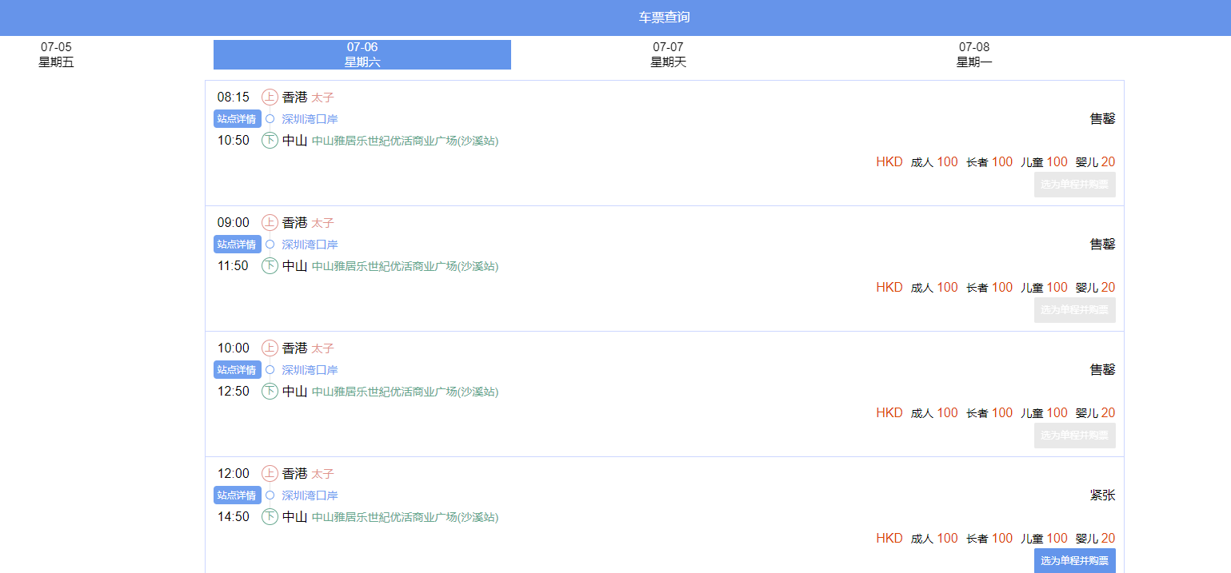Show station details for the 10:00 trip
The width and height of the screenshot is (1231, 573).
coord(237,370)
